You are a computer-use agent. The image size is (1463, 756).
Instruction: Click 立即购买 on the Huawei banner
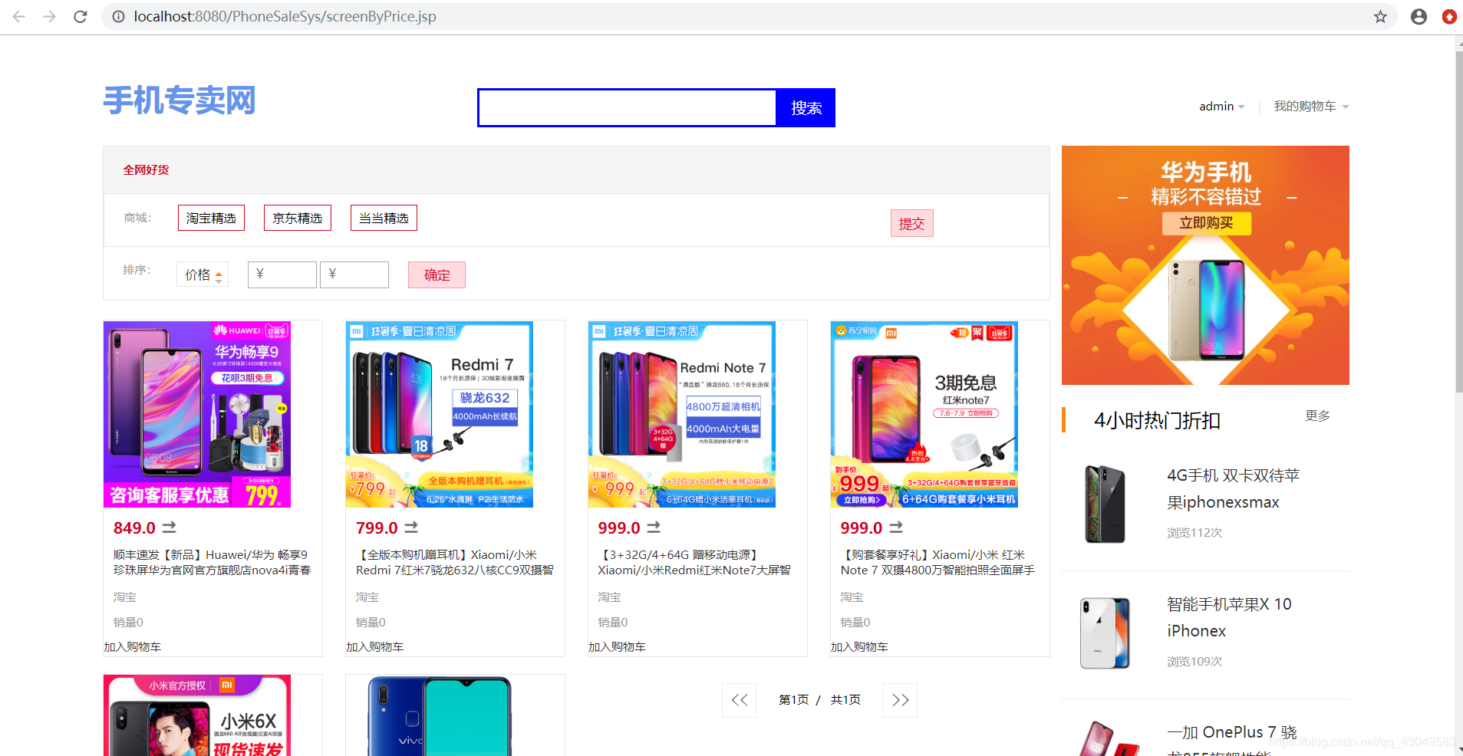[x=1206, y=223]
